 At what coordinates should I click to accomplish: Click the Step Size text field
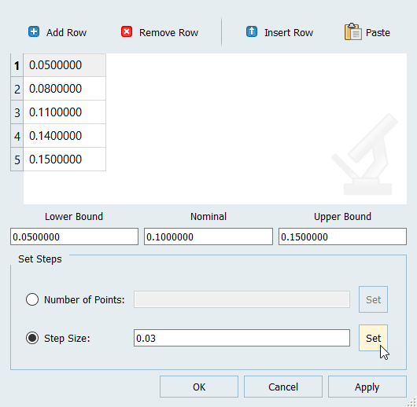pos(242,338)
